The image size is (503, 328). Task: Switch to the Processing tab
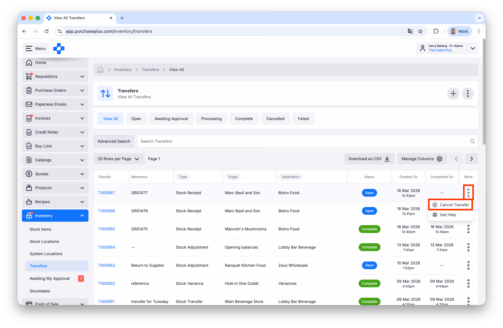(212, 119)
